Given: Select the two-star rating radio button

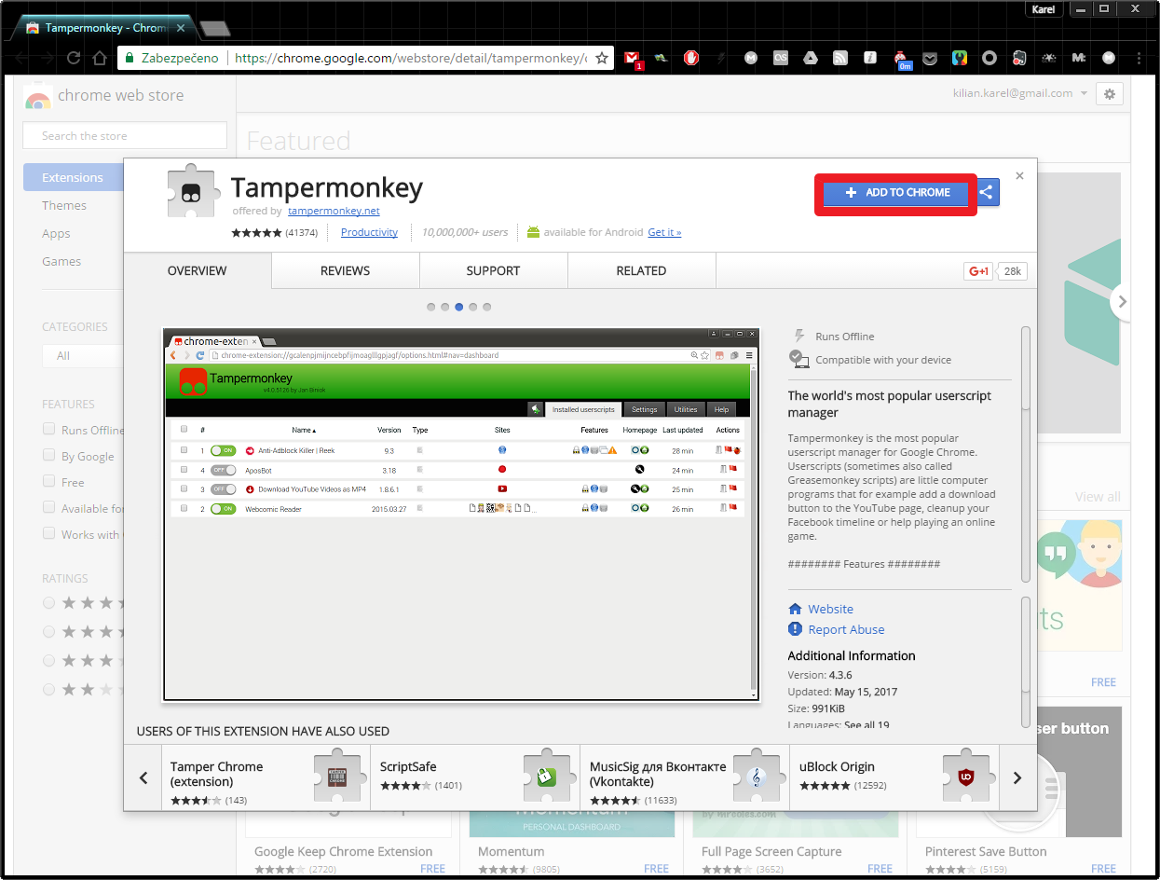Looking at the screenshot, I should click(x=48, y=690).
